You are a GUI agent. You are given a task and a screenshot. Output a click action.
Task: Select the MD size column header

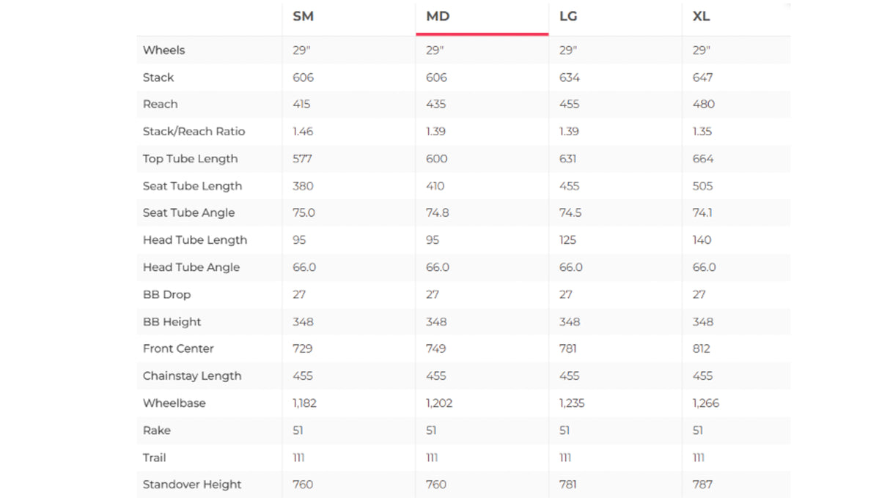tap(438, 17)
